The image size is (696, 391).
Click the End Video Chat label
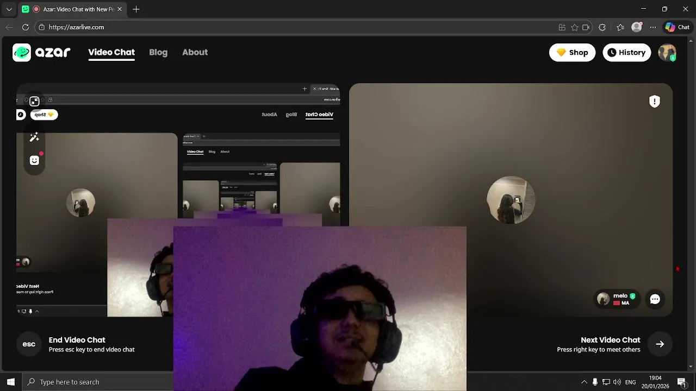77,340
